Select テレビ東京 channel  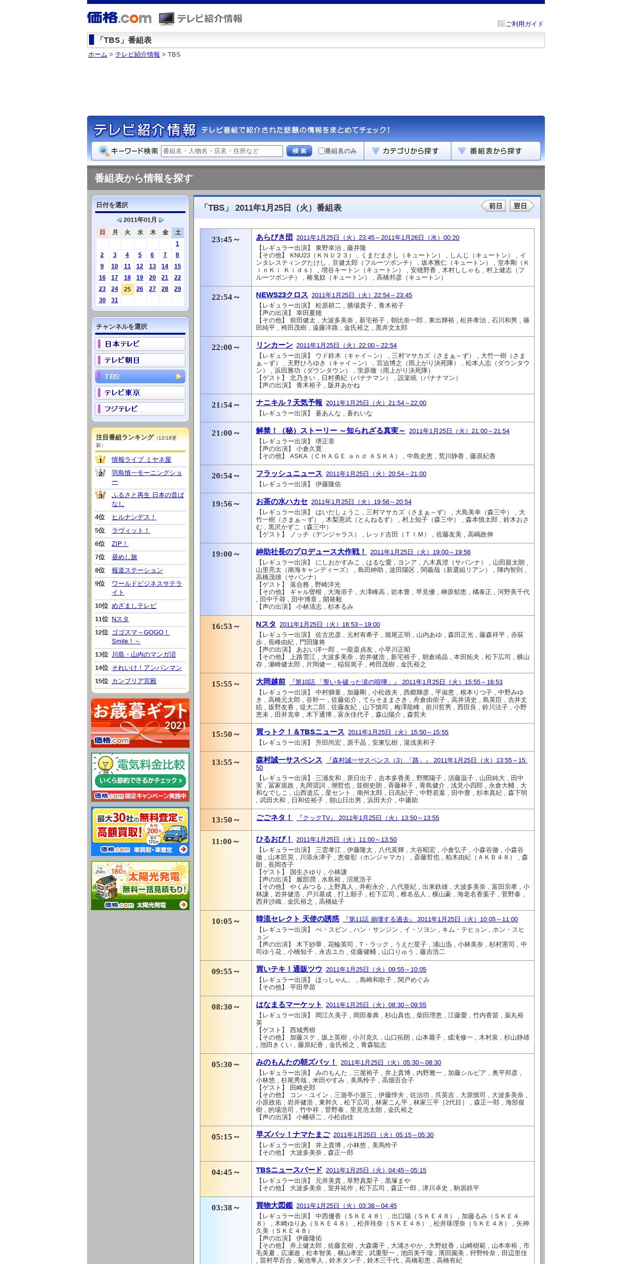coord(140,393)
